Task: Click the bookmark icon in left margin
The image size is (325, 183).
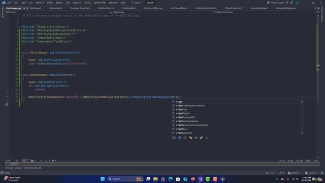Action: click(x=7, y=104)
